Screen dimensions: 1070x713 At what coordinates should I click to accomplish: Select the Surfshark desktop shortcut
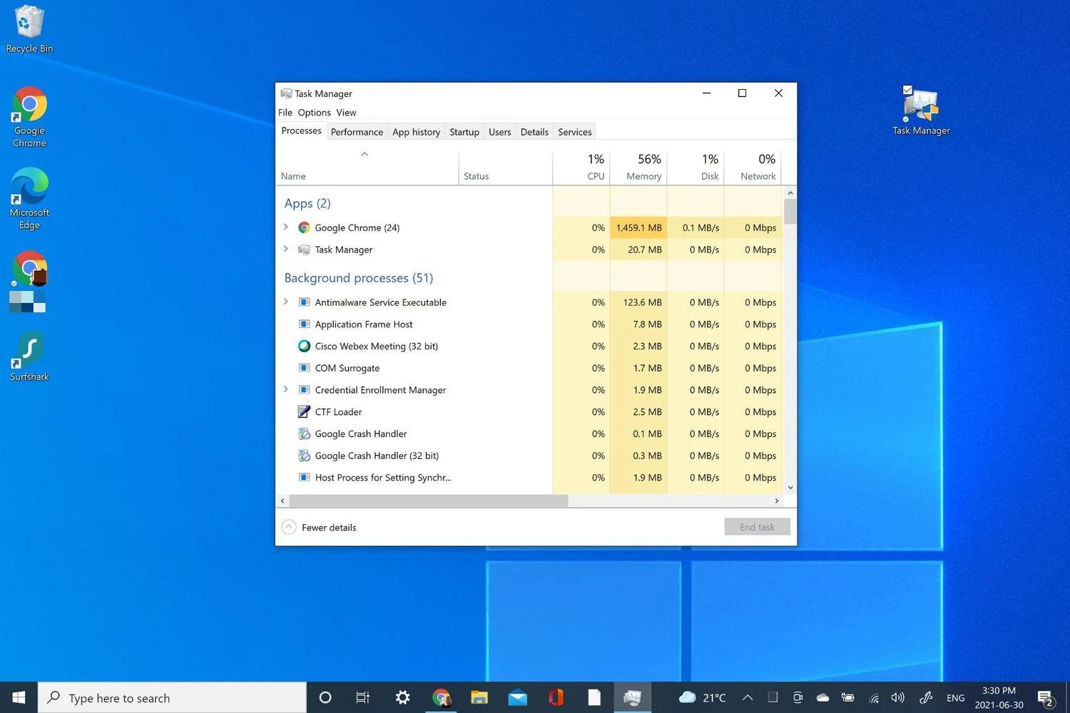pos(29,356)
